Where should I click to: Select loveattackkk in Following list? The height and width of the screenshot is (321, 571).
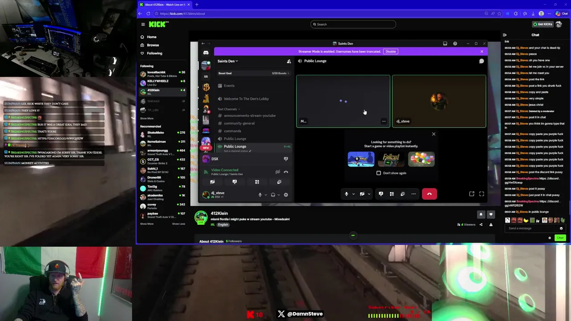click(x=162, y=74)
